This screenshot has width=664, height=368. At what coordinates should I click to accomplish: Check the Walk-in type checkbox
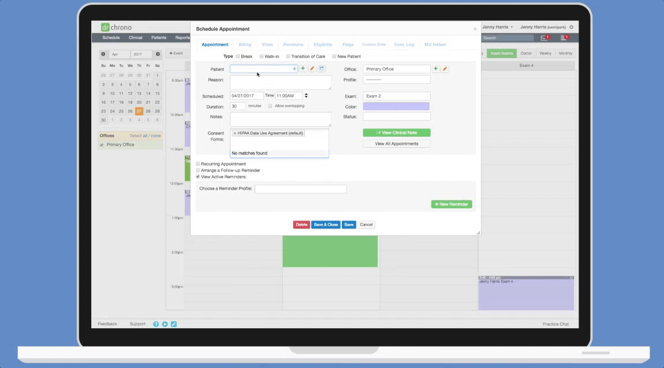point(262,57)
